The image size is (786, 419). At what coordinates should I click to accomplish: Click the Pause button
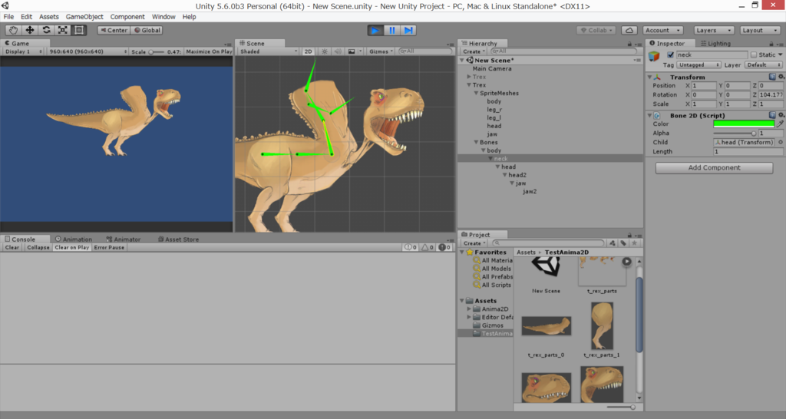pos(392,30)
